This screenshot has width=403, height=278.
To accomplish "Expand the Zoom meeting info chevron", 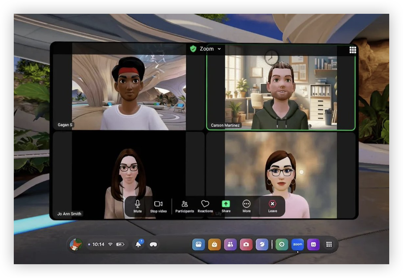I will coord(219,49).
